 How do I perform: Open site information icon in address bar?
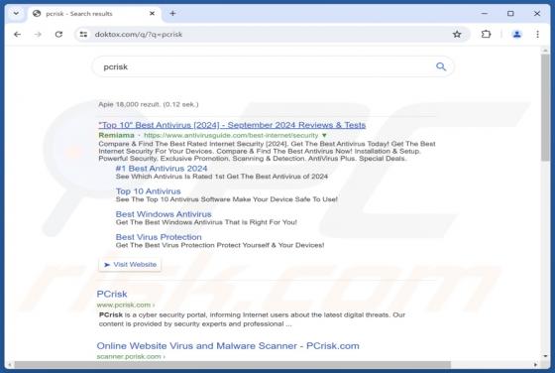[83, 35]
